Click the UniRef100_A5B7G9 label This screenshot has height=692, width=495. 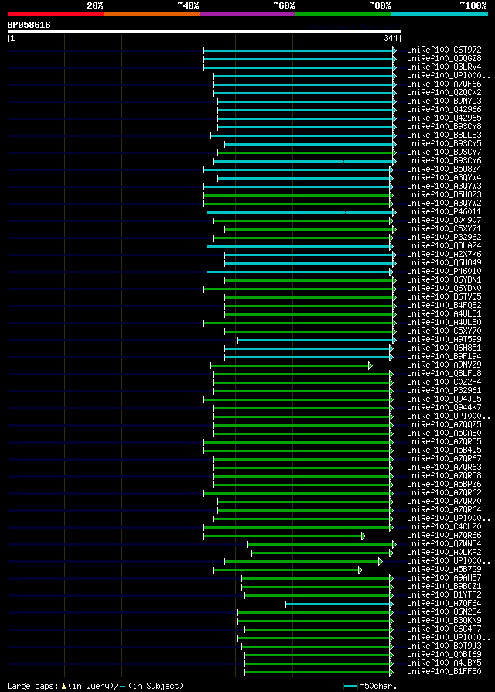(444, 569)
